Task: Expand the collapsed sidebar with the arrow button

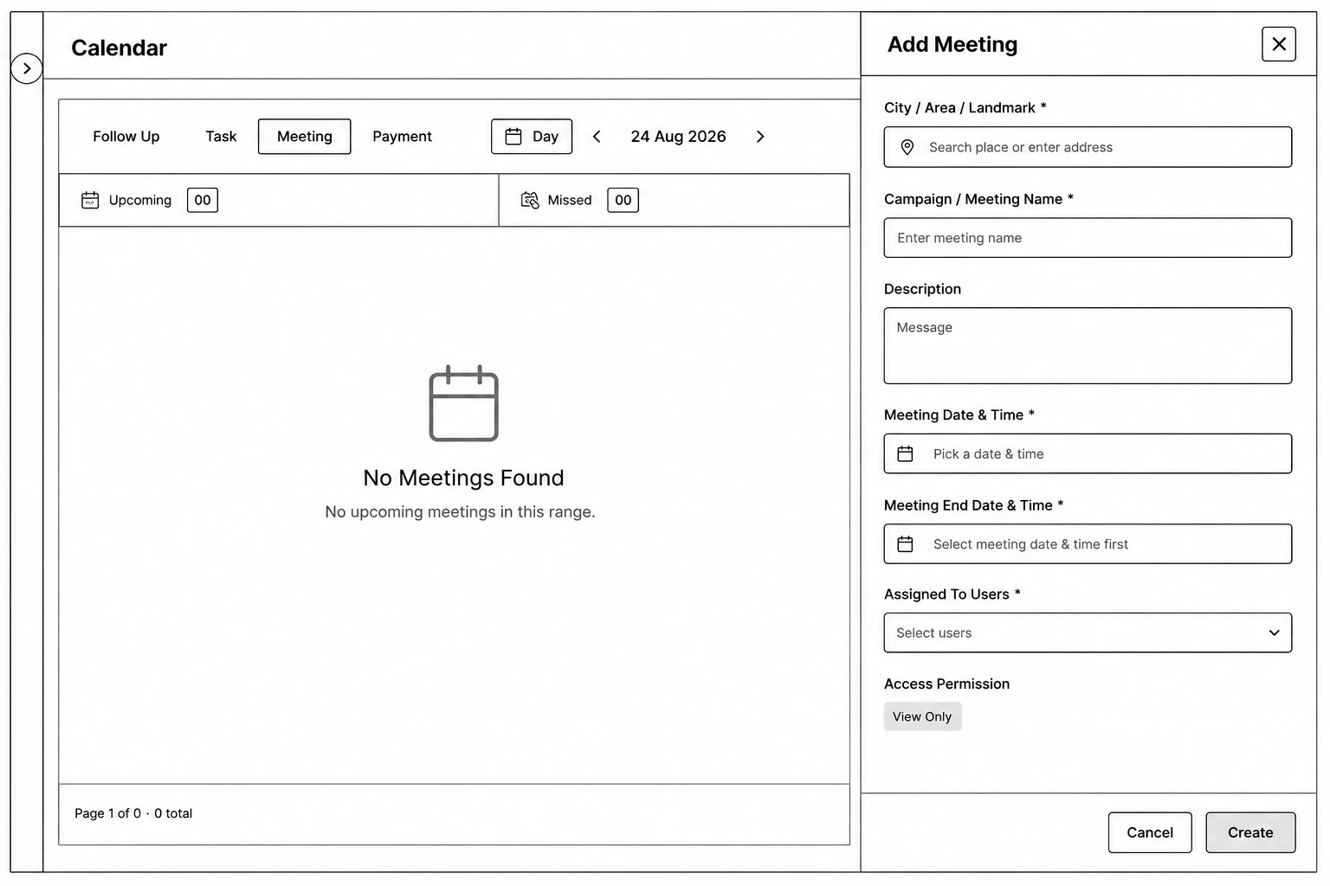Action: point(27,68)
